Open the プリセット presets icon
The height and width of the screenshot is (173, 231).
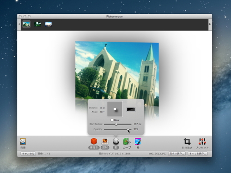tap(202, 142)
